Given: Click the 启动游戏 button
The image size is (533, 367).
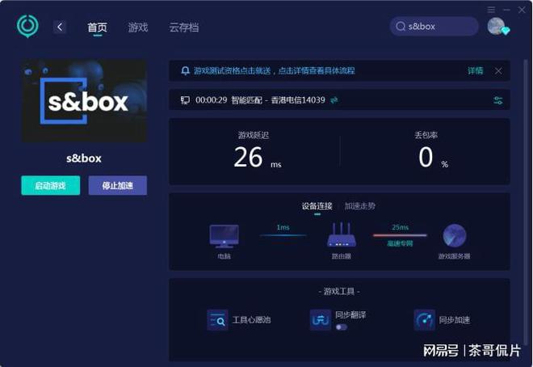Looking at the screenshot, I should point(51,185).
